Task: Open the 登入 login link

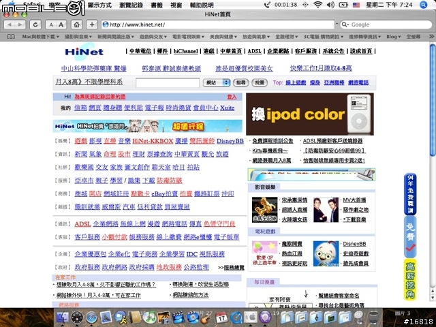Action: click(x=232, y=97)
